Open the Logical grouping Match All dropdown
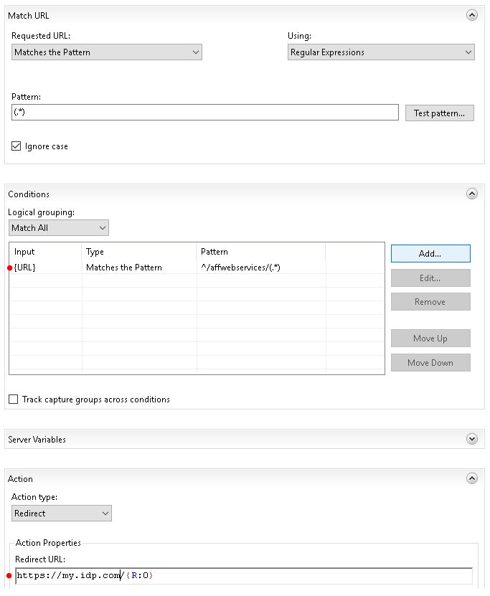 (x=59, y=227)
